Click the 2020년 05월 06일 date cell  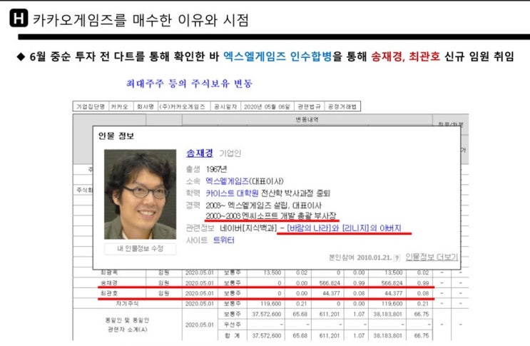267,106
